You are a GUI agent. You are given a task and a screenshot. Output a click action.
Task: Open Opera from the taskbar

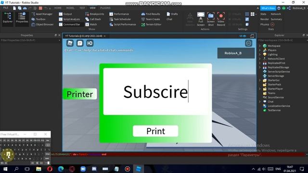(50, 169)
